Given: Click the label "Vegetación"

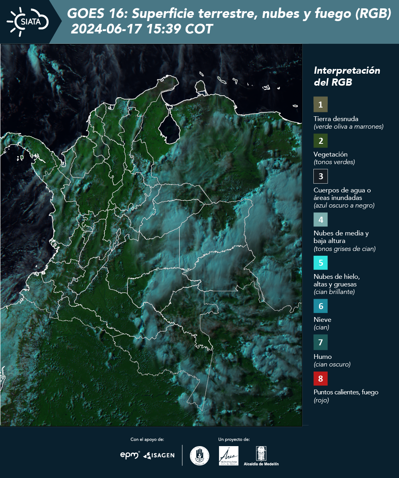Looking at the screenshot, I should coord(331,154).
